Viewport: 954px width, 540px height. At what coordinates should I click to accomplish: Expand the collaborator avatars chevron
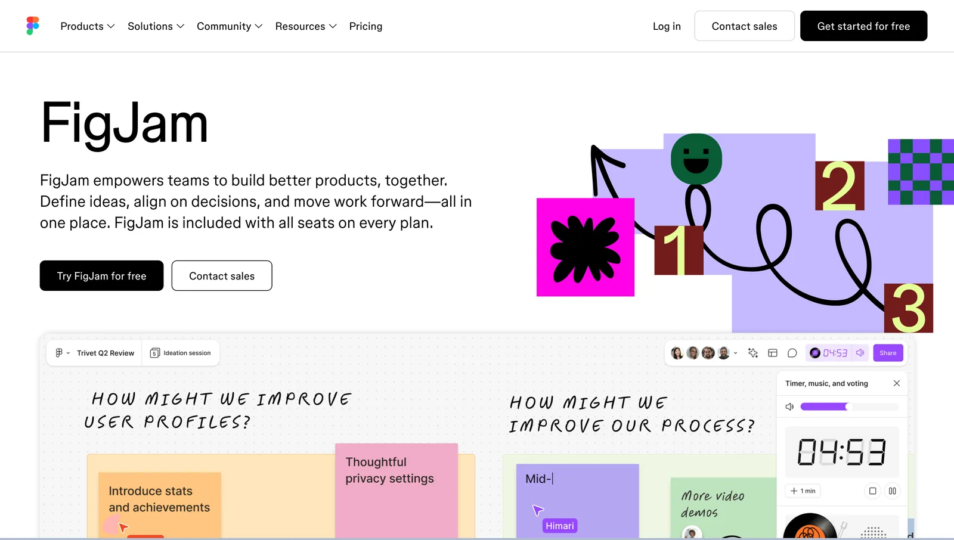(735, 353)
